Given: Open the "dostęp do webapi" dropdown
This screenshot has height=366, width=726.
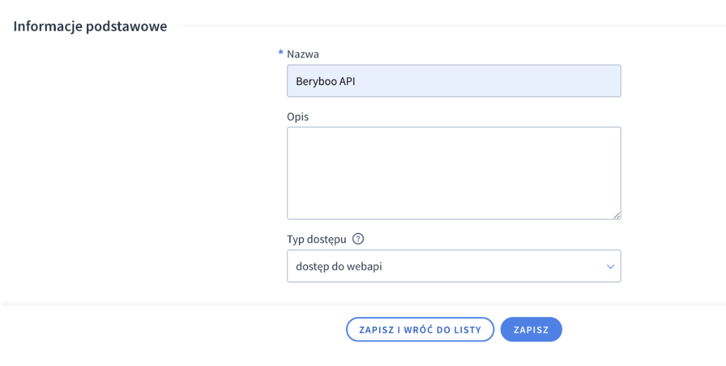Looking at the screenshot, I should tap(453, 266).
